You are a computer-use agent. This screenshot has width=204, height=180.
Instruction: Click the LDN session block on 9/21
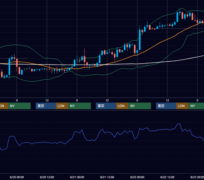(122, 106)
